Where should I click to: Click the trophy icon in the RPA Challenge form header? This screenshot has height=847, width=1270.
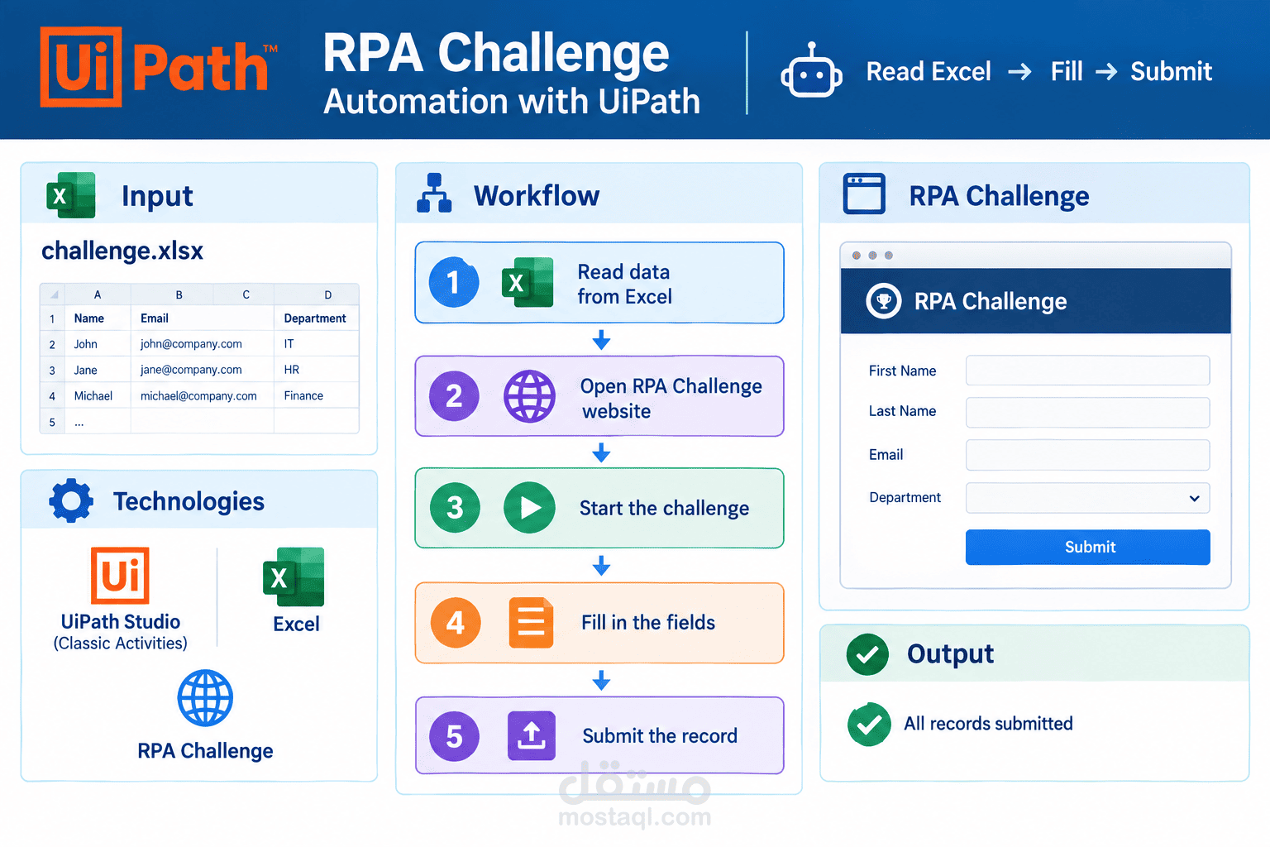pos(884,301)
